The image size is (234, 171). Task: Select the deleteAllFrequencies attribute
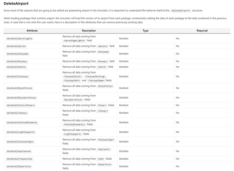pyautogui.click(x=19, y=159)
